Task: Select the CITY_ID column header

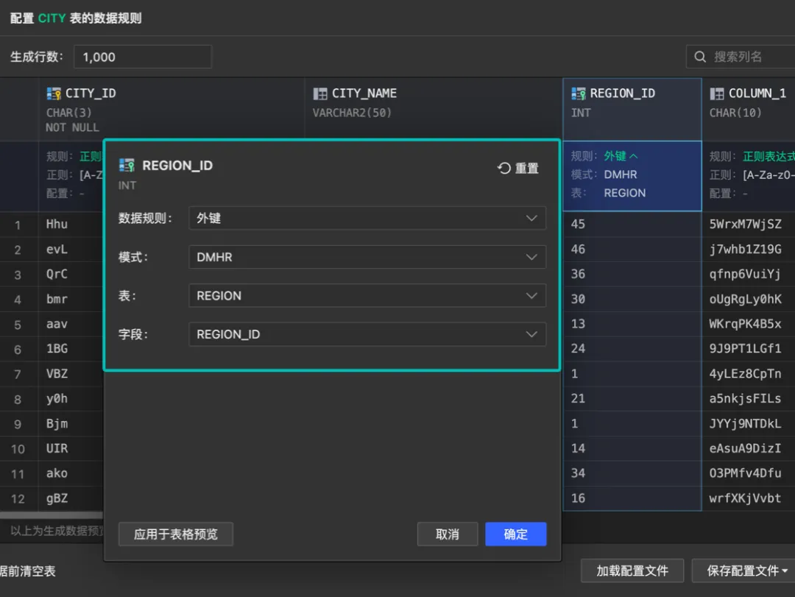Action: point(172,109)
